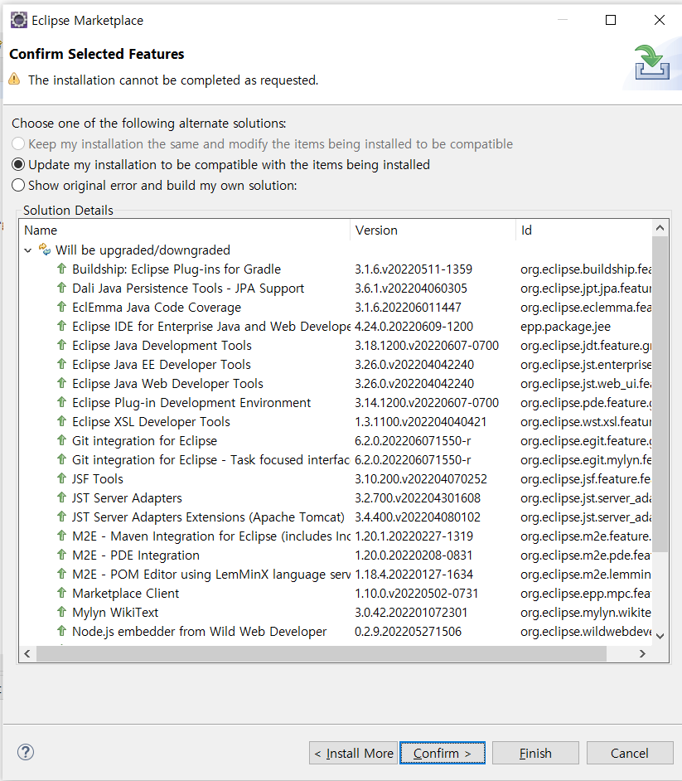
Task: Sort by the Version column header
Action: tap(433, 230)
